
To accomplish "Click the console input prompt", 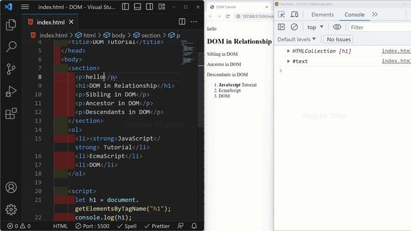I will 345,71.
